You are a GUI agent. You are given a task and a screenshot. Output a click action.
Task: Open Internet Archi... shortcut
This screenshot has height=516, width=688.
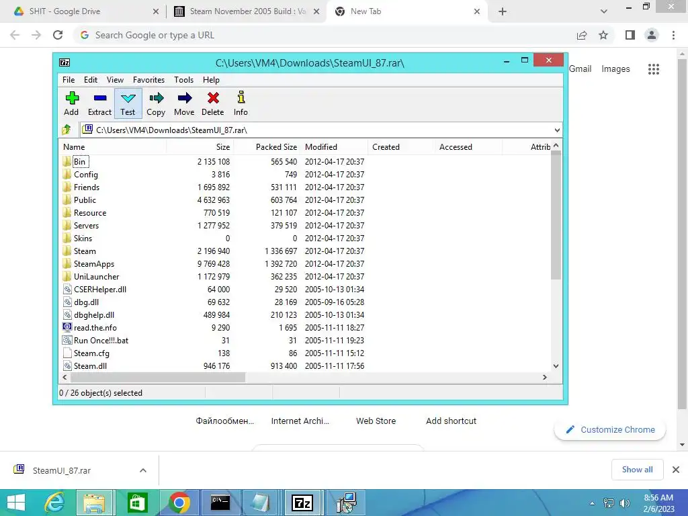click(300, 421)
